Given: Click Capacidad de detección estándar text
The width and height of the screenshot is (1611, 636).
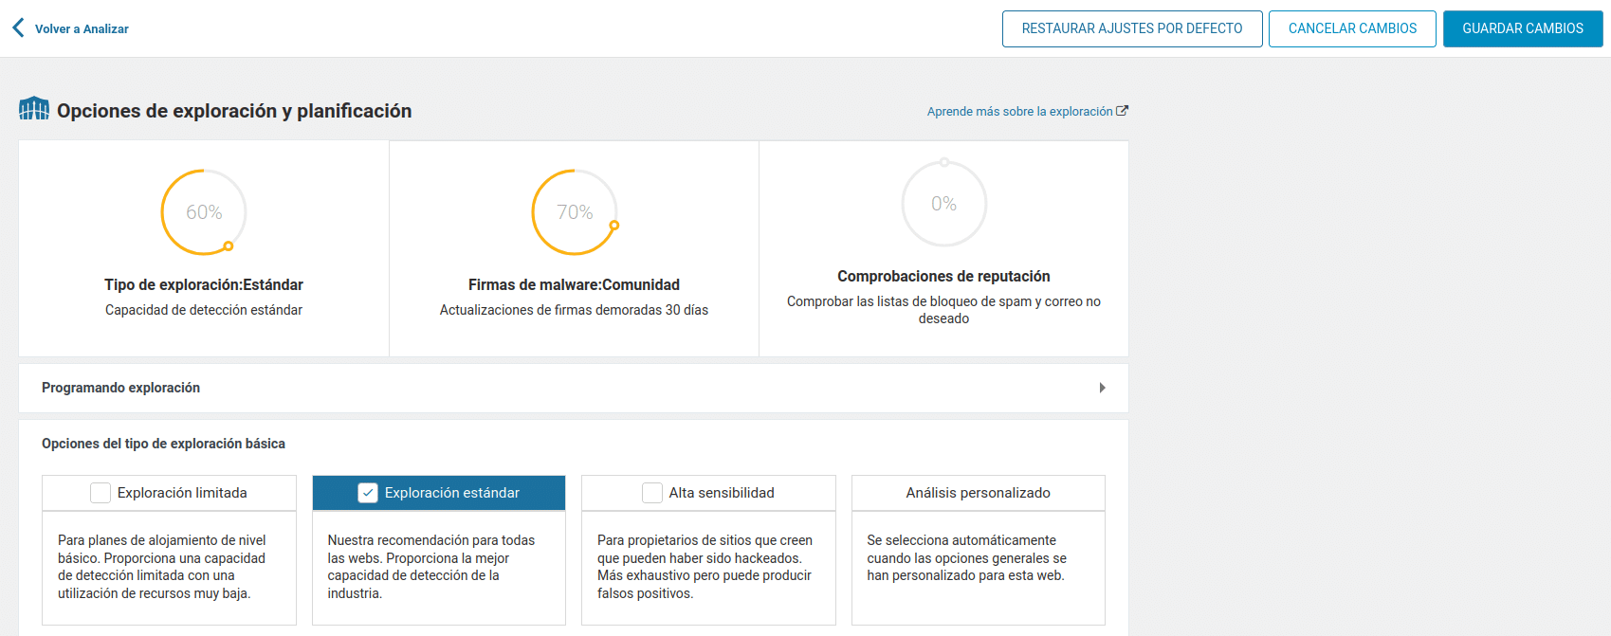Looking at the screenshot, I should coord(204,310).
